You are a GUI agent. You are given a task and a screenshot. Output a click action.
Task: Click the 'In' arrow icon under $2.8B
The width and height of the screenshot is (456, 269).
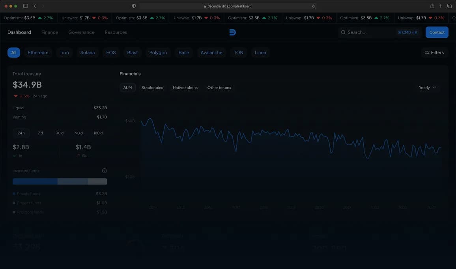click(15, 155)
